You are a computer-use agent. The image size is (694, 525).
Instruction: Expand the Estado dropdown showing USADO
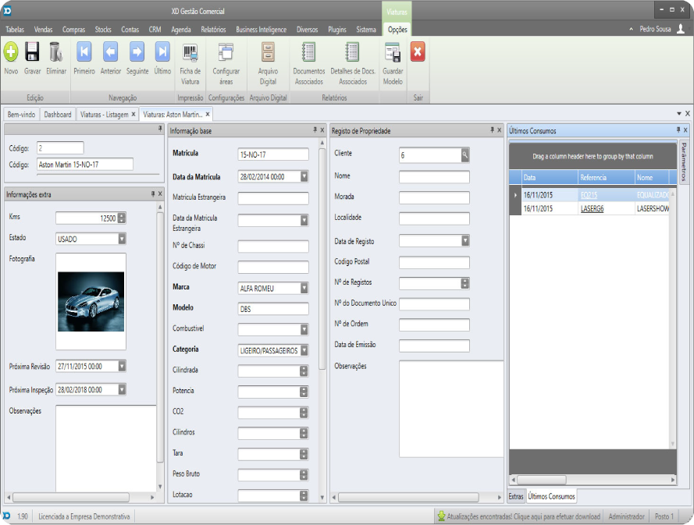(122, 239)
